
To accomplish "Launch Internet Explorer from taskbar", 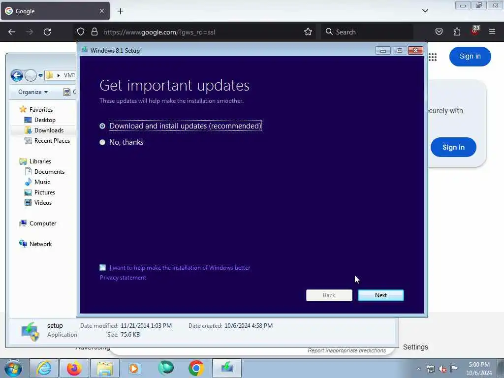I will point(44,368).
